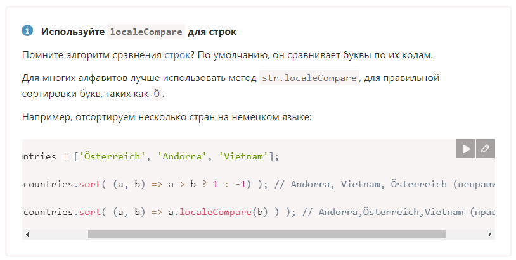Click the inline Ö character code

pos(157,94)
